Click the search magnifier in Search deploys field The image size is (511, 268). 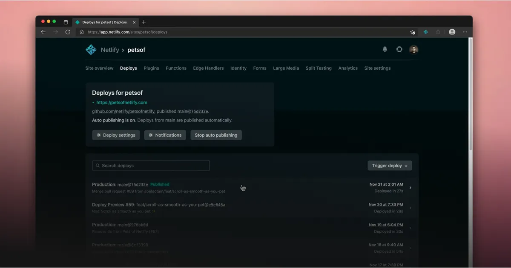coord(98,165)
